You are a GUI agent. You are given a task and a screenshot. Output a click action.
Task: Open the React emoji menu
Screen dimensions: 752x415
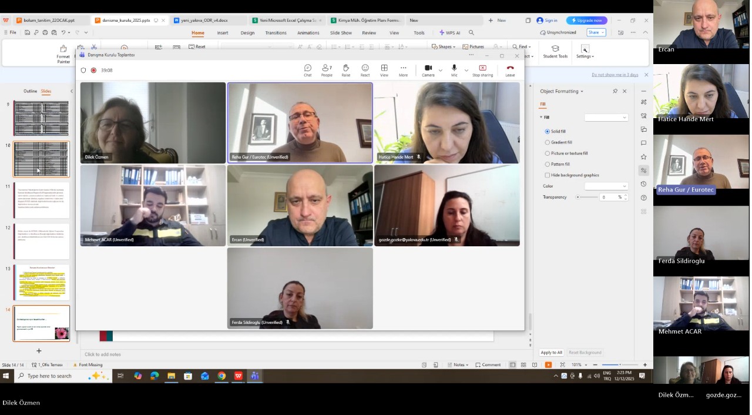tap(365, 70)
